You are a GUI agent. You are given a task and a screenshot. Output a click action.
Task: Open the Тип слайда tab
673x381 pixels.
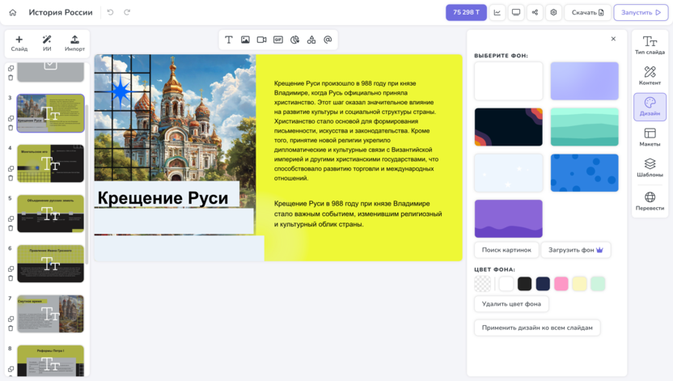pos(650,44)
